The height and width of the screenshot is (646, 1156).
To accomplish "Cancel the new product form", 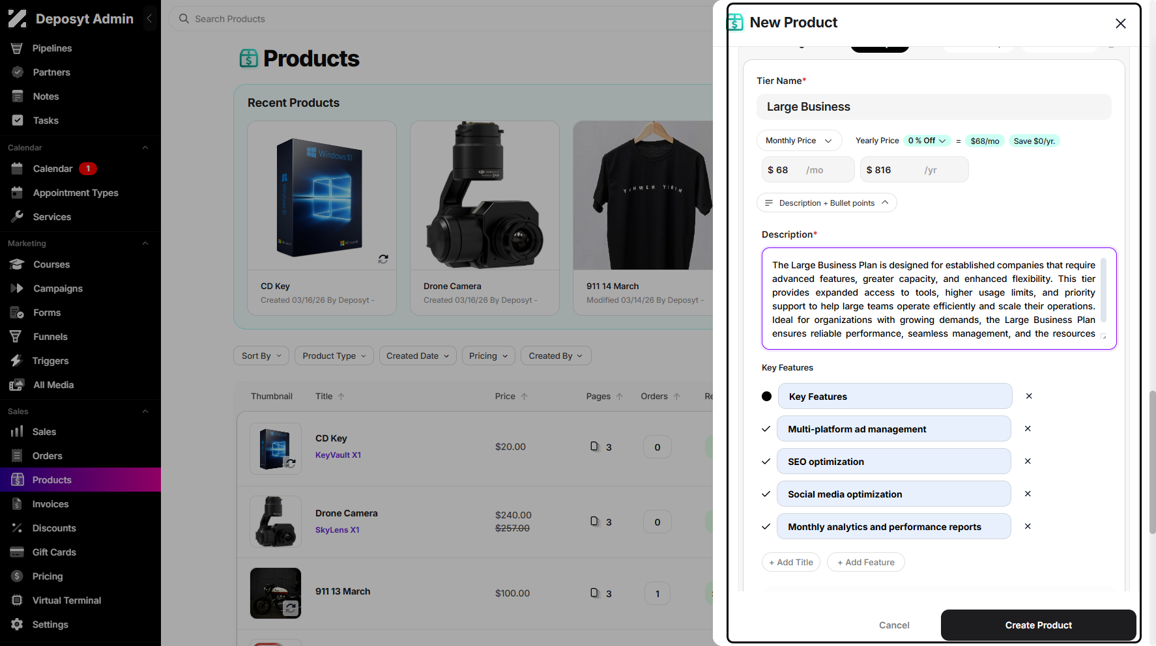I will [894, 625].
